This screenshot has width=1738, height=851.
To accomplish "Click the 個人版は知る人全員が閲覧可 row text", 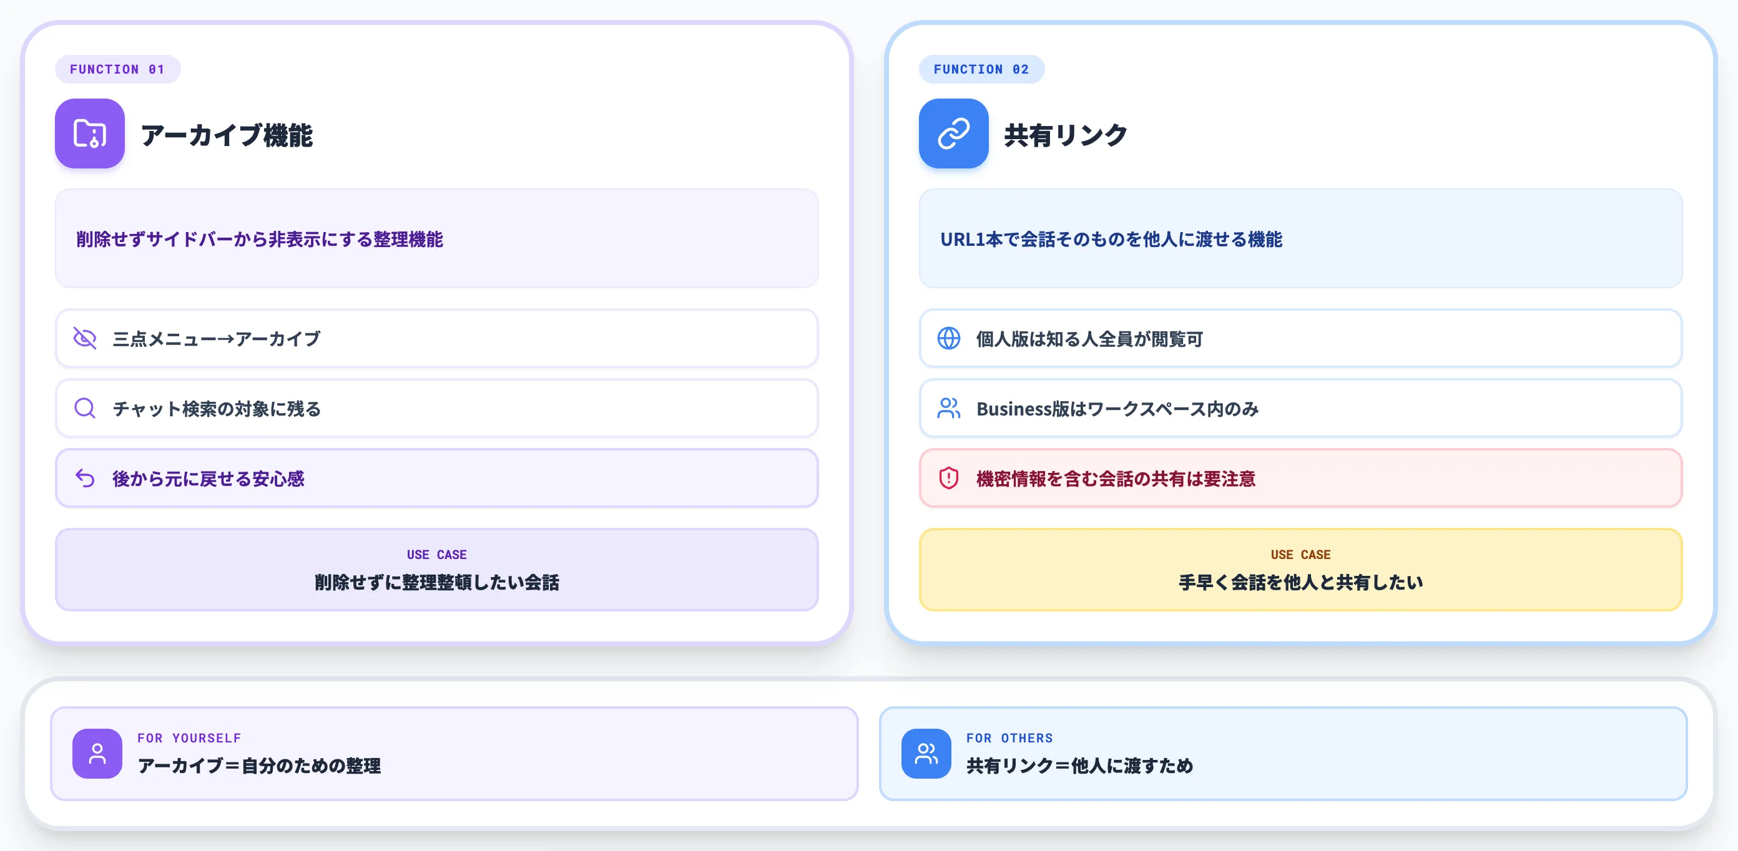I will [1089, 339].
